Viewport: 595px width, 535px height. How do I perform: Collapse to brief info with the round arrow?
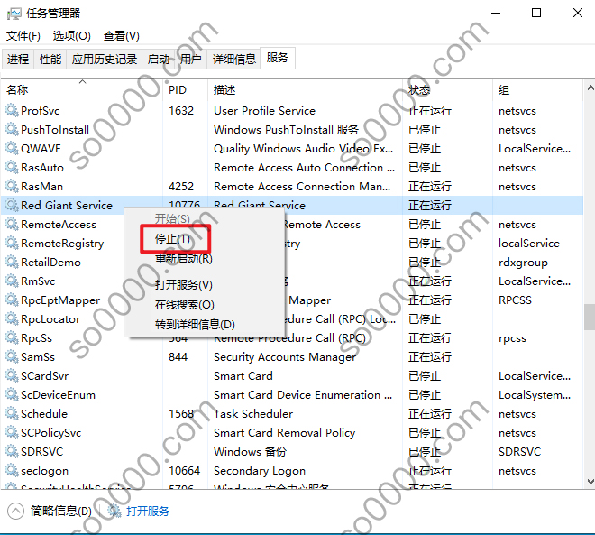tap(15, 511)
